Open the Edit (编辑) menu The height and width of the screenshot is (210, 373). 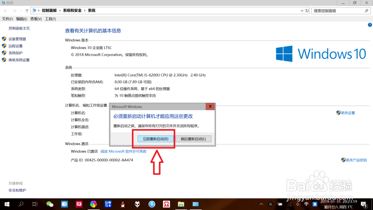point(21,19)
